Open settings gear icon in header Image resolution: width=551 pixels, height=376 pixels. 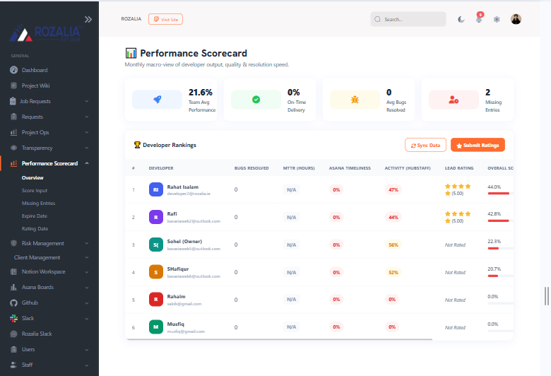coord(497,19)
